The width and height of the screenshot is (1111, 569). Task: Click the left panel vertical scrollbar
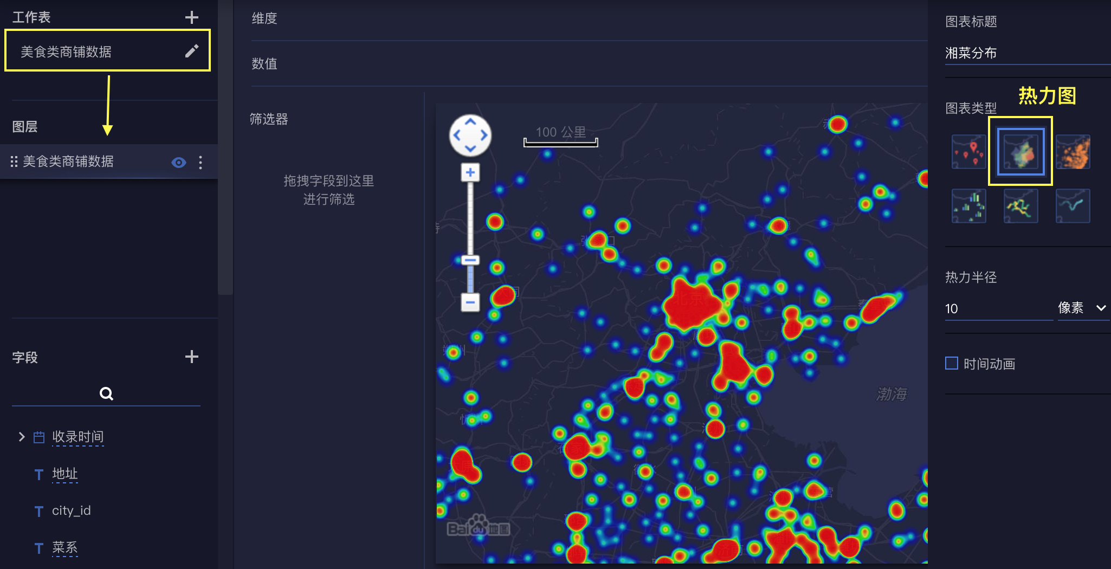point(226,147)
